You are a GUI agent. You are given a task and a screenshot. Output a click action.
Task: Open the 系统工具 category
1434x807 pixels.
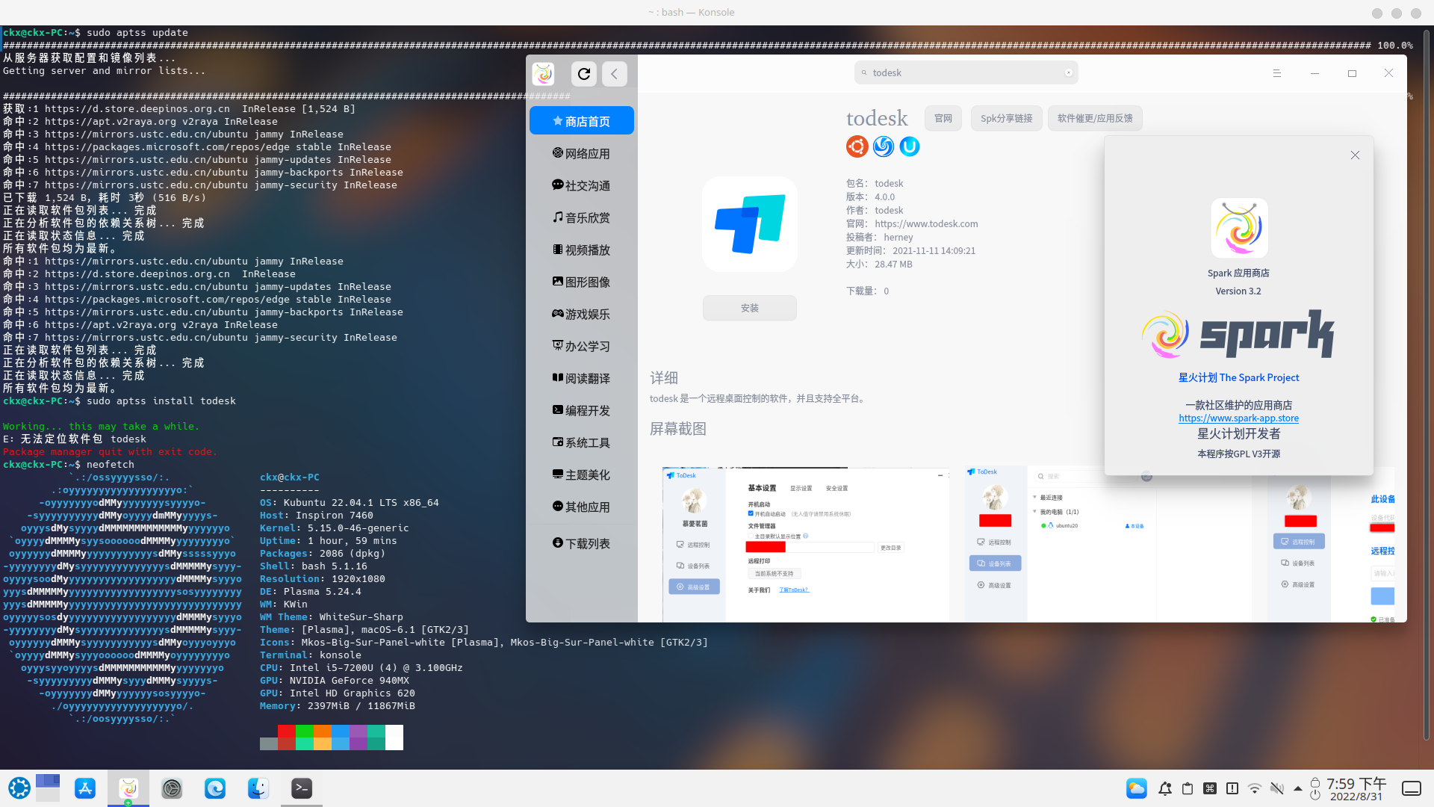pos(581,442)
